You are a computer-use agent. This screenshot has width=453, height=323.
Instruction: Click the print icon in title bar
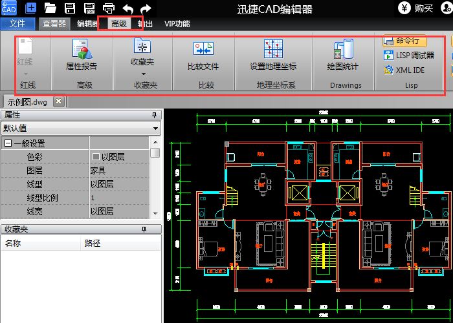pyautogui.click(x=109, y=8)
